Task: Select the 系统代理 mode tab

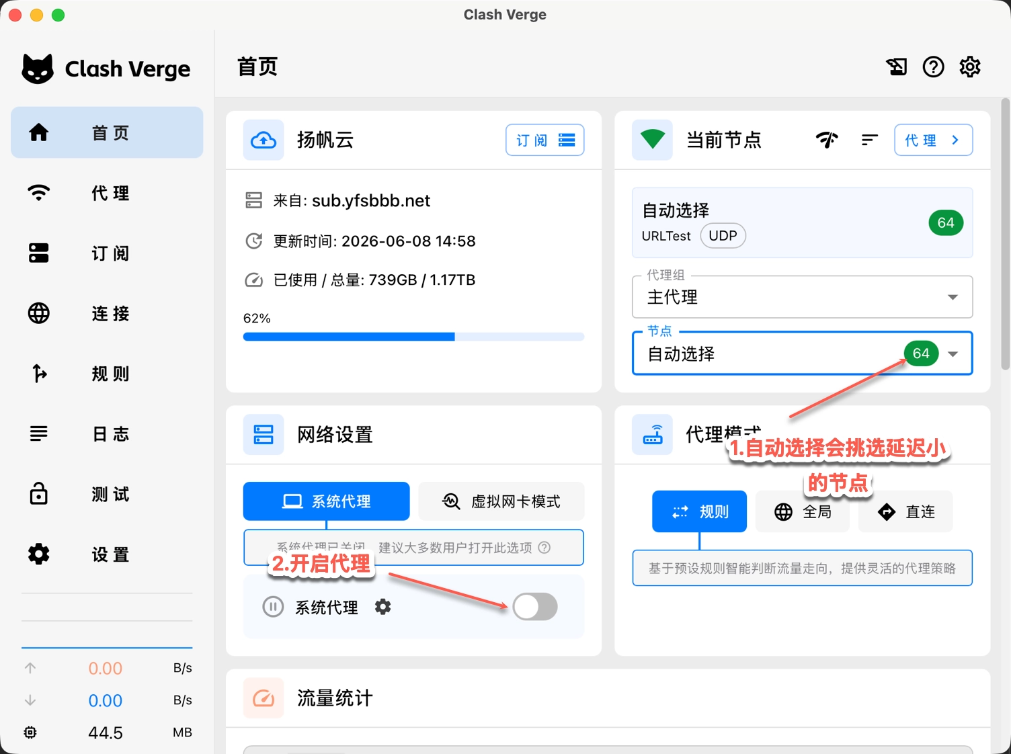Action: click(326, 501)
